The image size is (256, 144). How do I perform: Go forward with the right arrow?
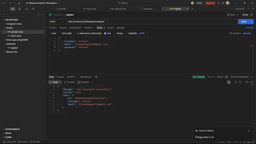pos(15,3)
